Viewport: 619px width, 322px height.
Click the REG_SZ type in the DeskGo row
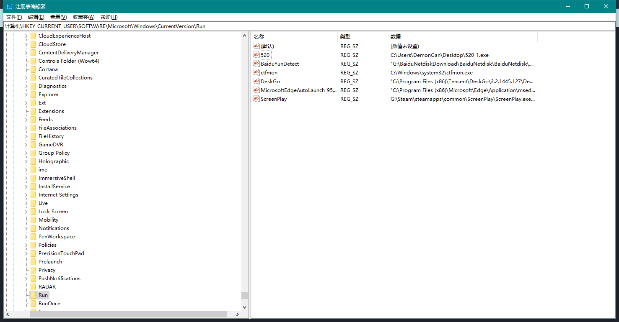coord(349,82)
